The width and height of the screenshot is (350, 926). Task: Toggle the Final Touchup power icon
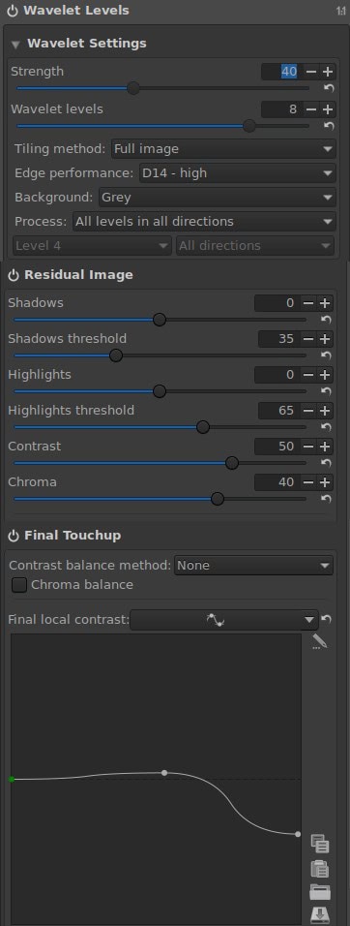coord(14,536)
